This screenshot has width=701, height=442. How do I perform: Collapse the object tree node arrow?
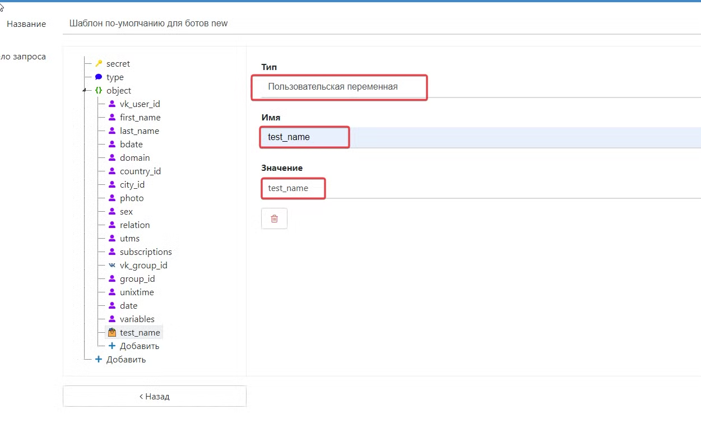click(x=85, y=91)
